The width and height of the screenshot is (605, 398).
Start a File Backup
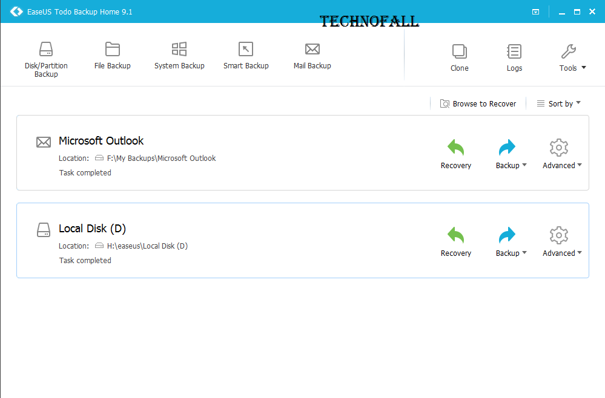[x=112, y=56]
